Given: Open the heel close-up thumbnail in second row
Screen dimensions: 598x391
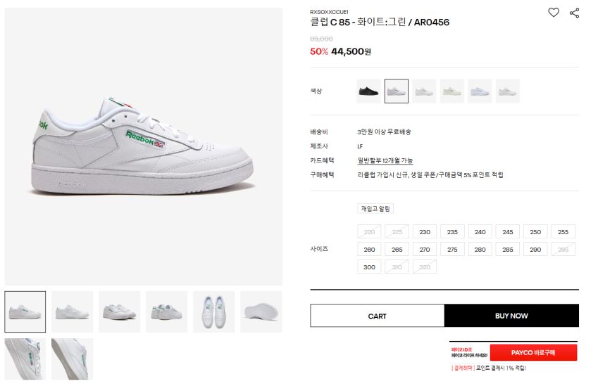Looking at the screenshot, I should (x=72, y=359).
